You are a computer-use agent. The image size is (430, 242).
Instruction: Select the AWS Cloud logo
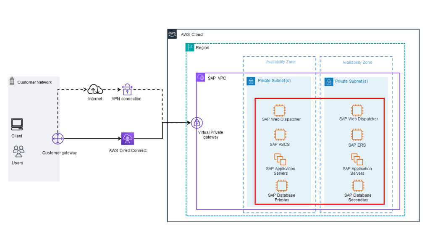(172, 34)
